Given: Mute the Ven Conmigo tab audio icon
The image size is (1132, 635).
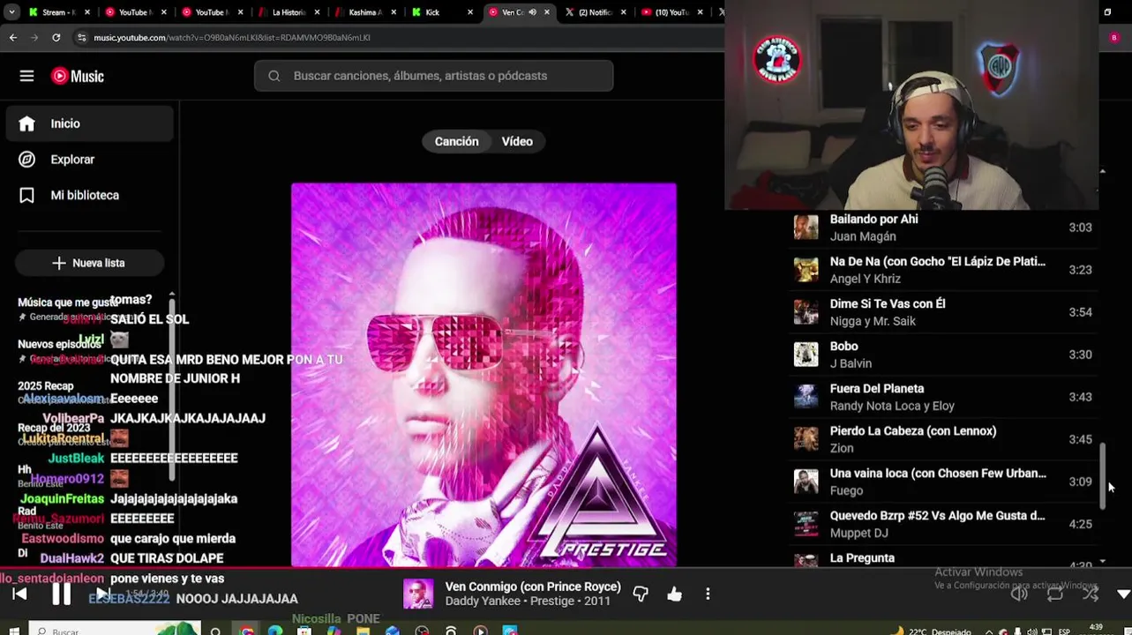Looking at the screenshot, I should 532,12.
